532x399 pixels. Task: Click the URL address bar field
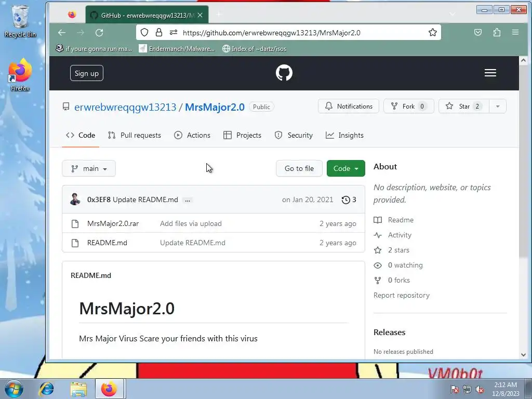(x=288, y=33)
